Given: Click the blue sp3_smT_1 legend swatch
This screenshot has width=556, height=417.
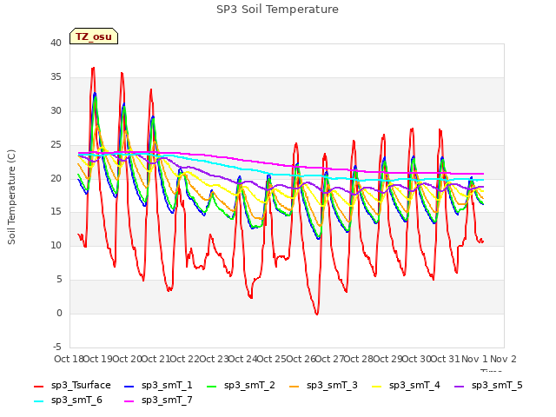Looking at the screenshot, I should (x=129, y=386).
